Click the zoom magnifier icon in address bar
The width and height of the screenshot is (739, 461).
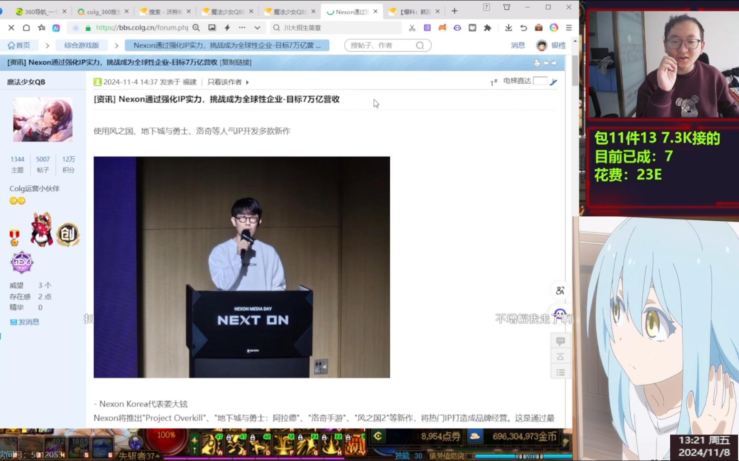coord(196,28)
